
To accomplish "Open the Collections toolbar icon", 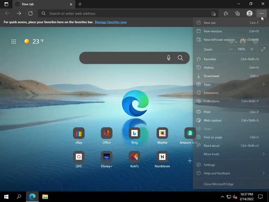I will (237, 13).
